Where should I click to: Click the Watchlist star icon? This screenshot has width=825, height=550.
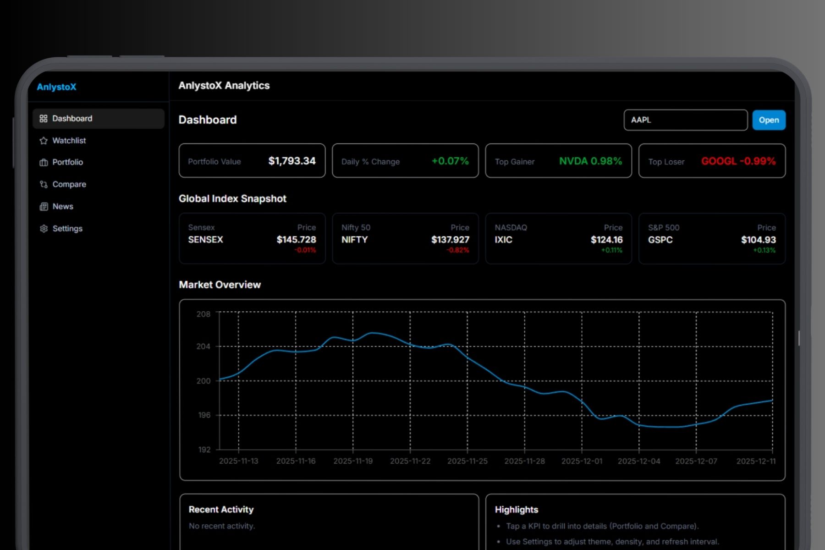click(44, 141)
